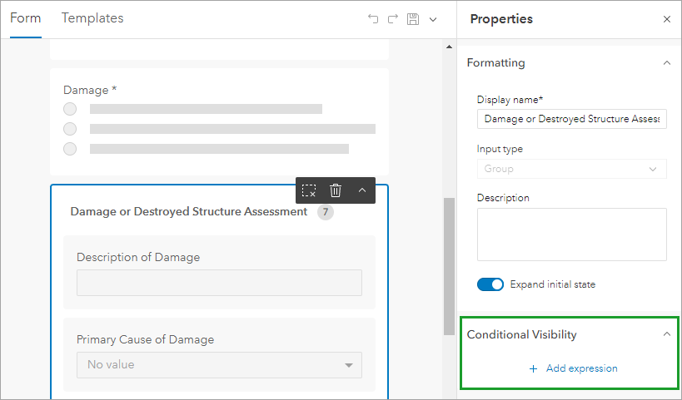Switch to the Form tab
The height and width of the screenshot is (400, 682).
[x=25, y=18]
